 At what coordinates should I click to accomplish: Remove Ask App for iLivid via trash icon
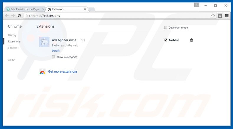191,40
